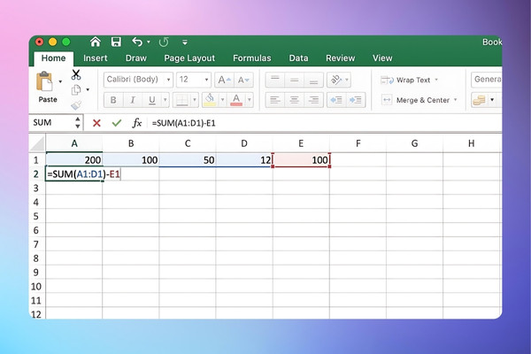Open the View tab
531x354 pixels.
pos(382,58)
